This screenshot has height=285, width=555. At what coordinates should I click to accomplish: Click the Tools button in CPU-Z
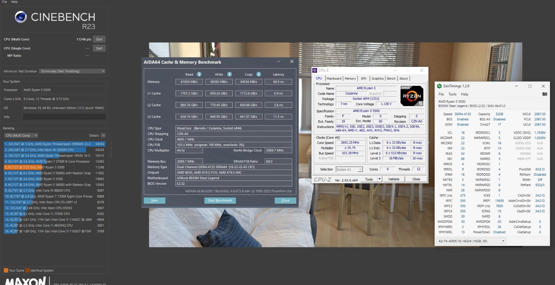pyautogui.click(x=369, y=179)
